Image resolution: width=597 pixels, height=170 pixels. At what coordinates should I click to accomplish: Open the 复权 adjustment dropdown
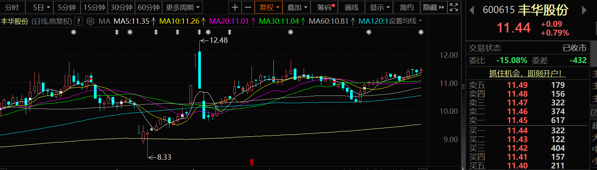tap(269, 7)
